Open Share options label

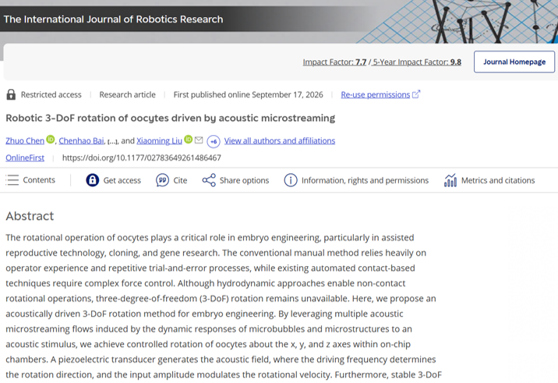[x=244, y=181]
